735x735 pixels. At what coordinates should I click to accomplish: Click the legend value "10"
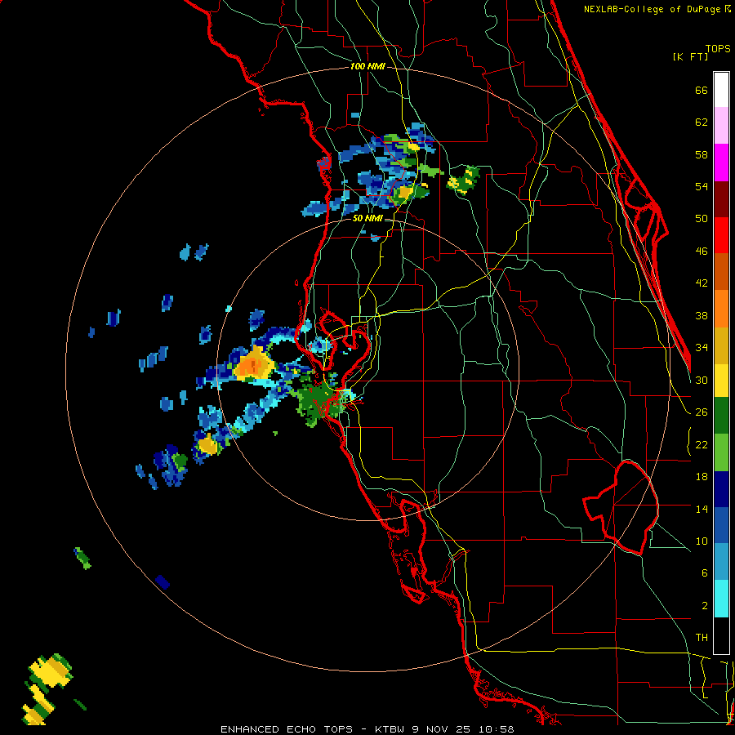click(x=702, y=541)
